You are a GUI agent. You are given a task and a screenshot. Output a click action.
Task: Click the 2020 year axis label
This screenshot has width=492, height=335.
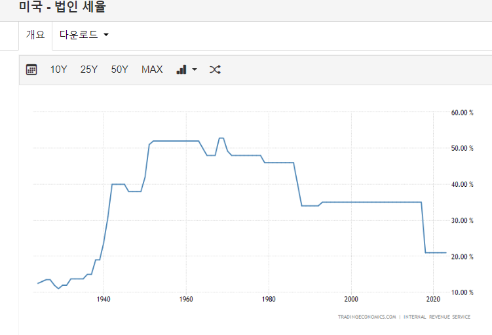click(433, 299)
